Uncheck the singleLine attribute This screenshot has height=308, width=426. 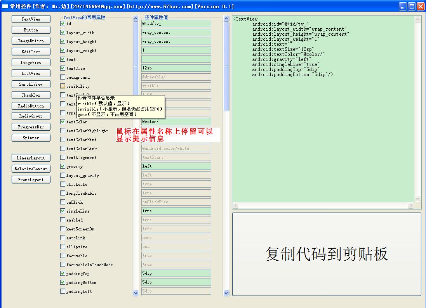[63, 211]
